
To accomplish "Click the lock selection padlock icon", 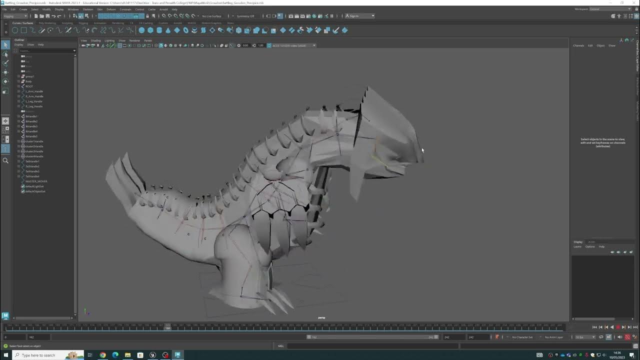I will (147, 16).
